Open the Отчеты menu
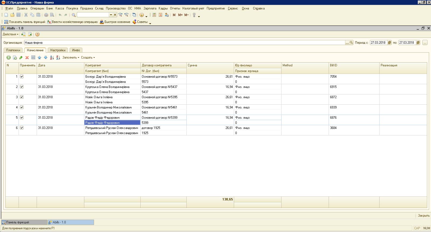Screen dimensions: 431x232 tap(175, 8)
